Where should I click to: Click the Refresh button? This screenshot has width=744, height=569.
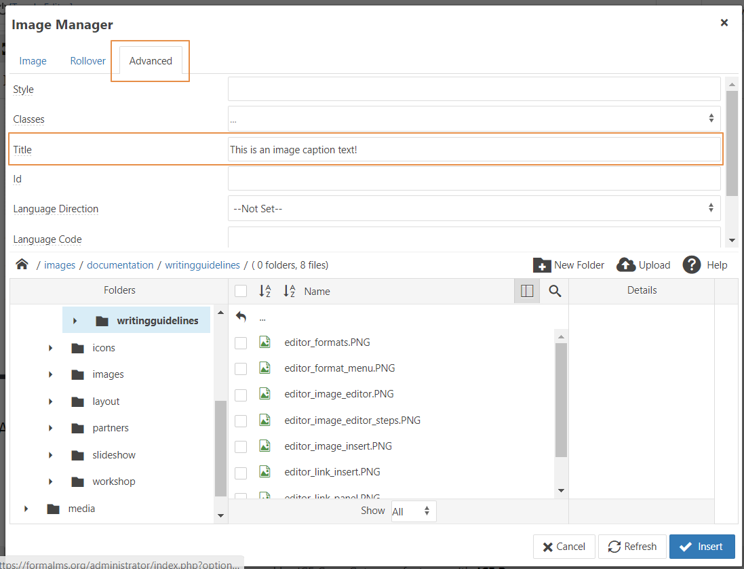click(632, 547)
